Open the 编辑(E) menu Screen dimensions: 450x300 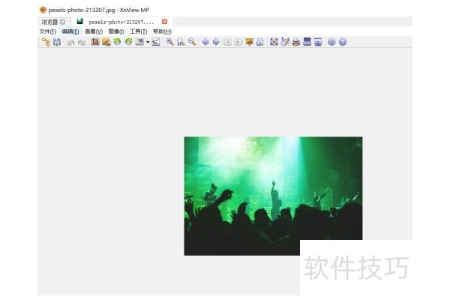click(70, 31)
